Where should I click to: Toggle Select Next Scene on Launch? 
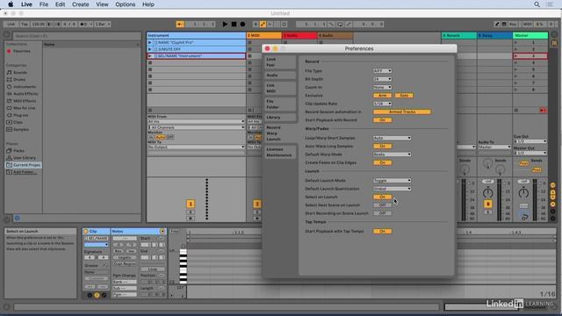point(382,205)
